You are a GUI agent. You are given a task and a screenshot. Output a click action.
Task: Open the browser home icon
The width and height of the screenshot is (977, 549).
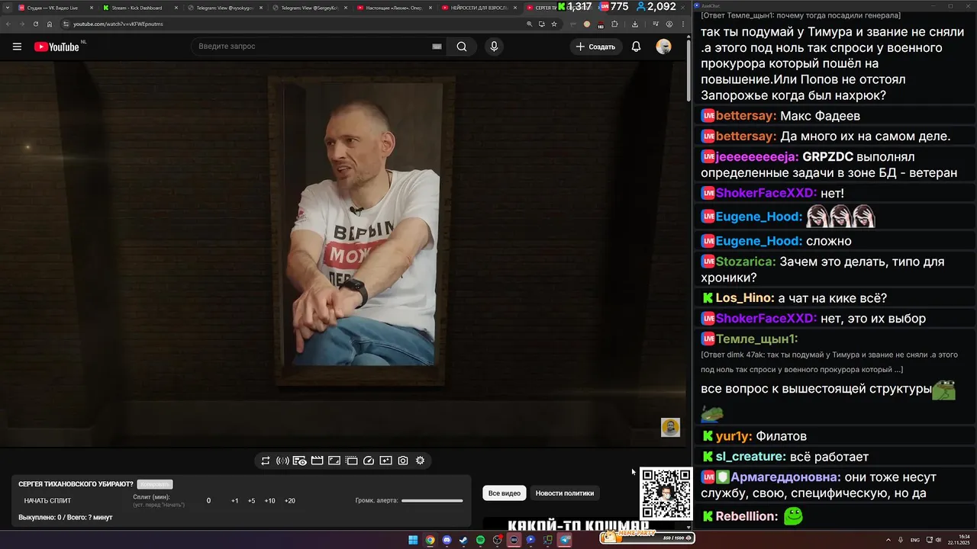[50, 24]
